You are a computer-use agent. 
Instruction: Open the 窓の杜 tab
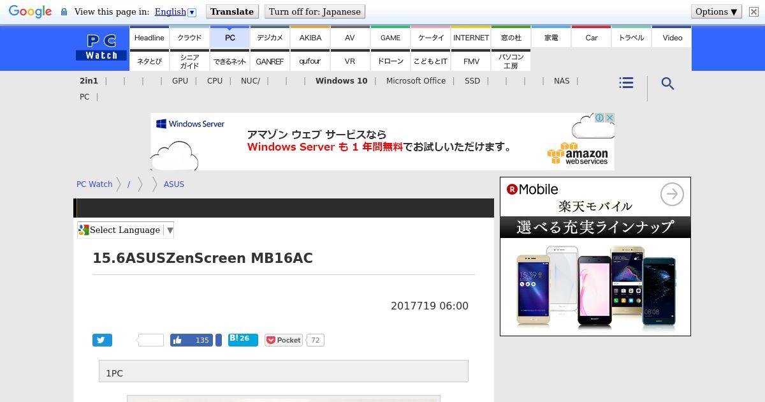point(511,38)
